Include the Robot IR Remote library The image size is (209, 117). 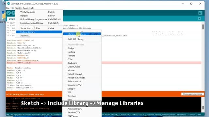[x=82, y=78]
